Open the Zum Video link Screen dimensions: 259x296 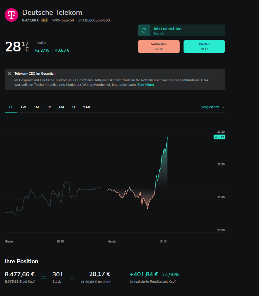145,85
